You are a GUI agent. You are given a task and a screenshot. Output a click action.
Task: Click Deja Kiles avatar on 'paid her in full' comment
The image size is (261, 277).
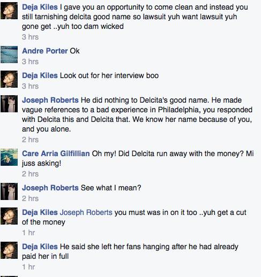(x=9, y=250)
